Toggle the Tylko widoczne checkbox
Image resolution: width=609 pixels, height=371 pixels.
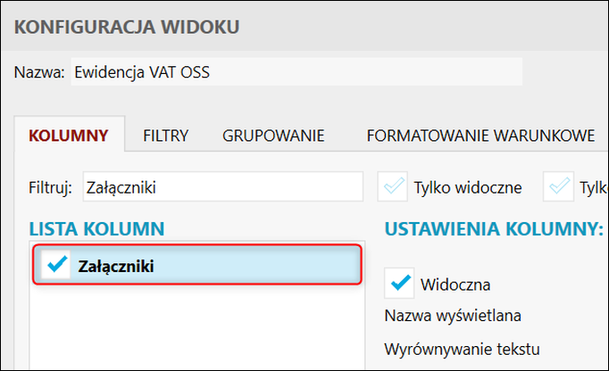[393, 187]
